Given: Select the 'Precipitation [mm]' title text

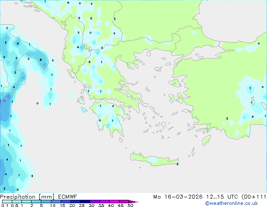Looking at the screenshot, I should 27,197.
